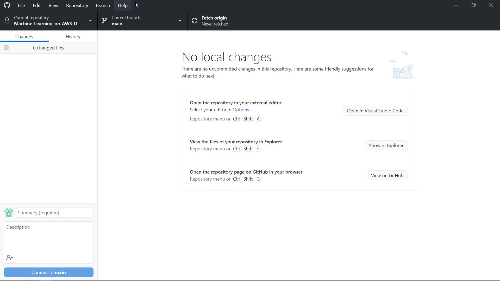The width and height of the screenshot is (500, 281).
Task: Click the green user avatar icon
Action: pos(9,213)
